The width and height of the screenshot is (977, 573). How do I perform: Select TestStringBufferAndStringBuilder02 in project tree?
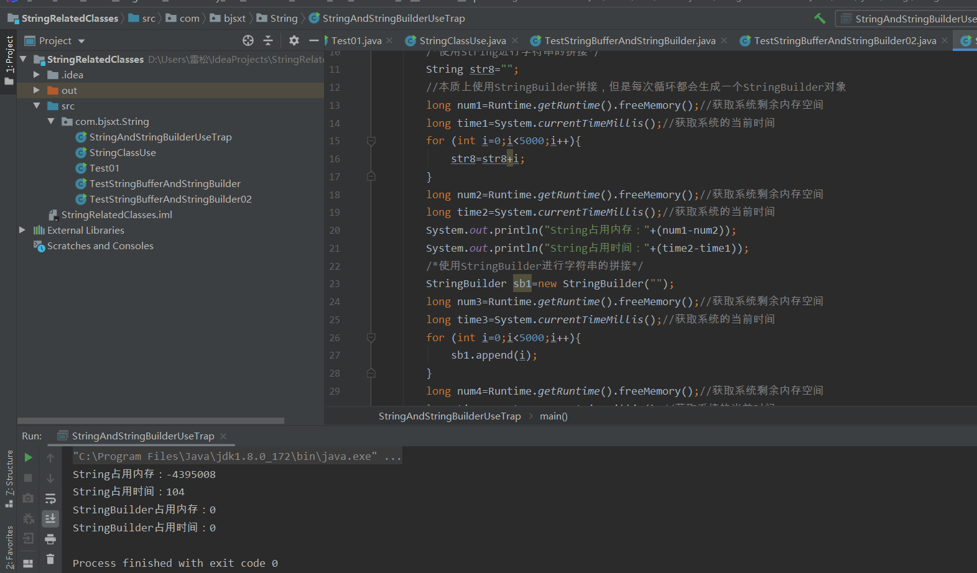[170, 199]
